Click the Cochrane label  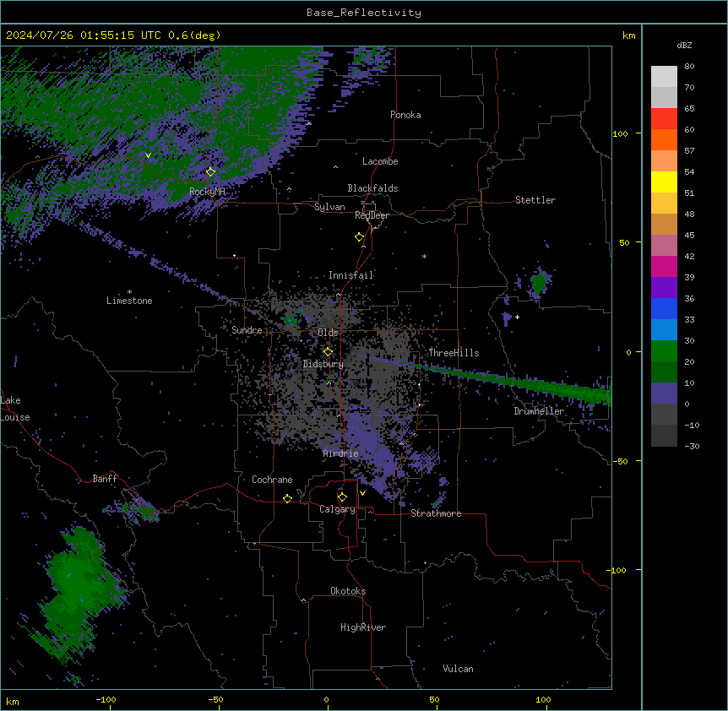[272, 480]
